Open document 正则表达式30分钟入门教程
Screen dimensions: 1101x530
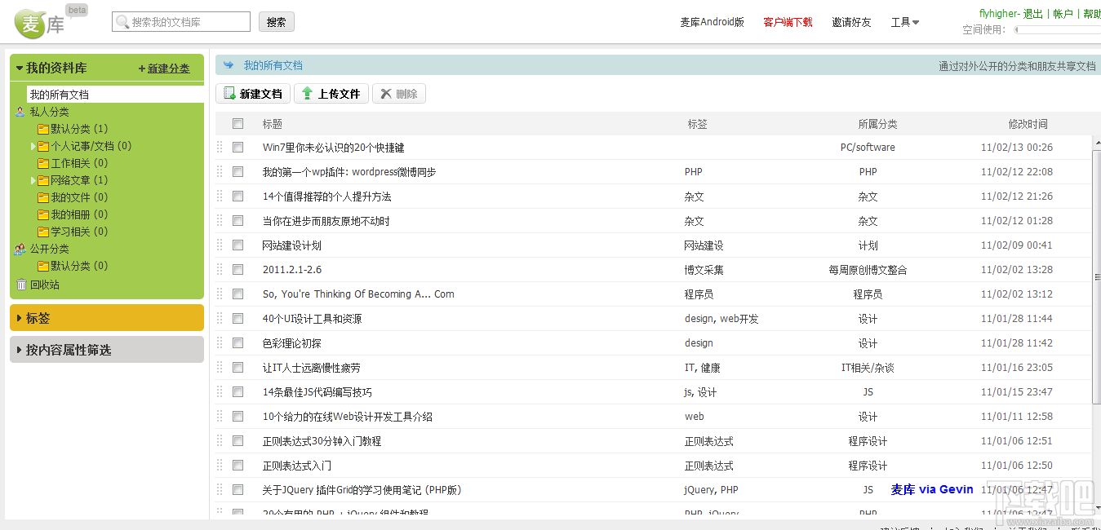322,441
